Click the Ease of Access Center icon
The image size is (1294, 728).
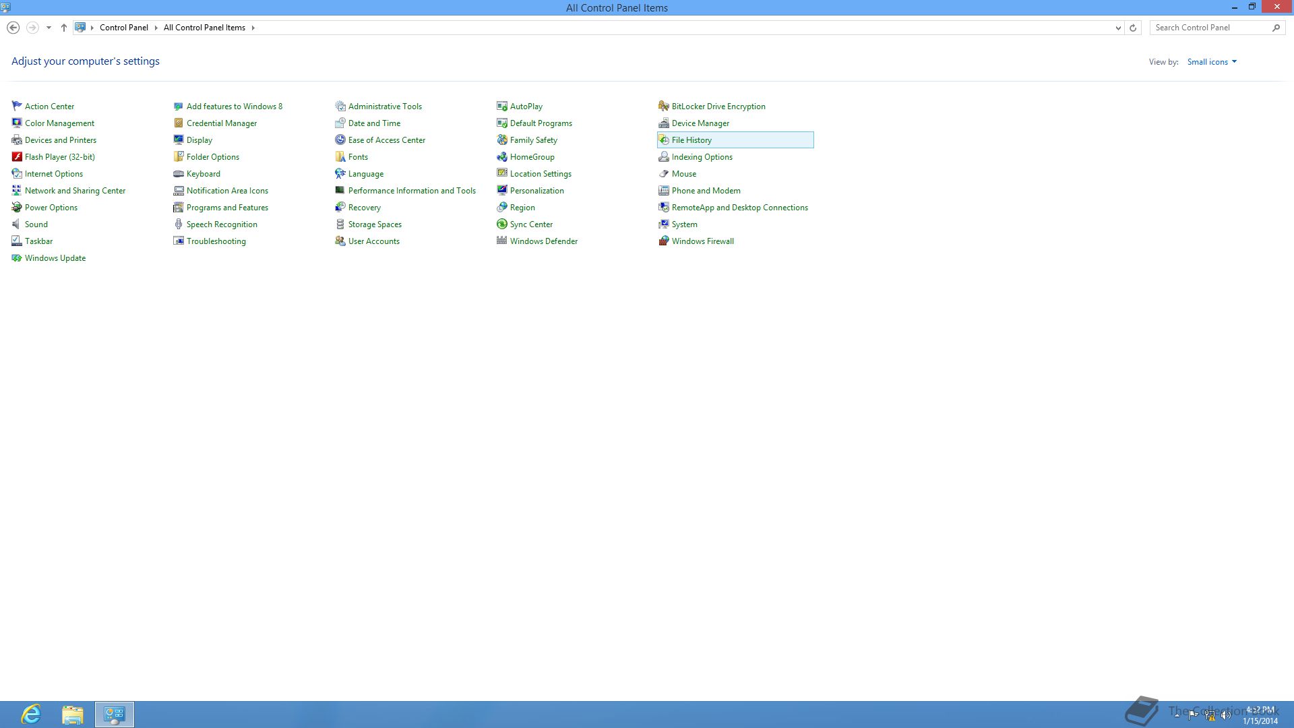click(340, 140)
